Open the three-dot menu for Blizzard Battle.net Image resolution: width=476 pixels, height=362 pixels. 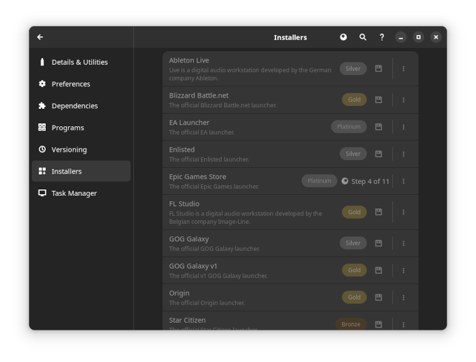(x=403, y=99)
